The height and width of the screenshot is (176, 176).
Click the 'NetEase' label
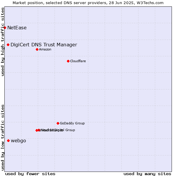[17, 28]
